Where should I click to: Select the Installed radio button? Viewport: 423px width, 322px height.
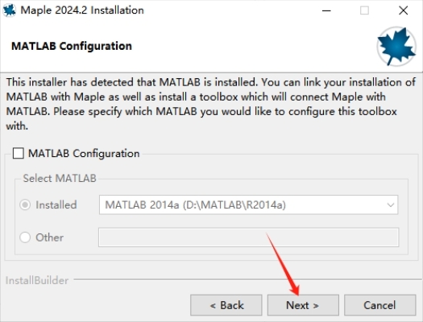pyautogui.click(x=25, y=205)
